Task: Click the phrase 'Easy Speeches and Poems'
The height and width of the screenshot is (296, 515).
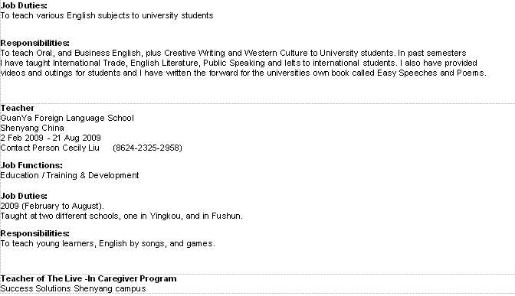Action: [x=431, y=73]
